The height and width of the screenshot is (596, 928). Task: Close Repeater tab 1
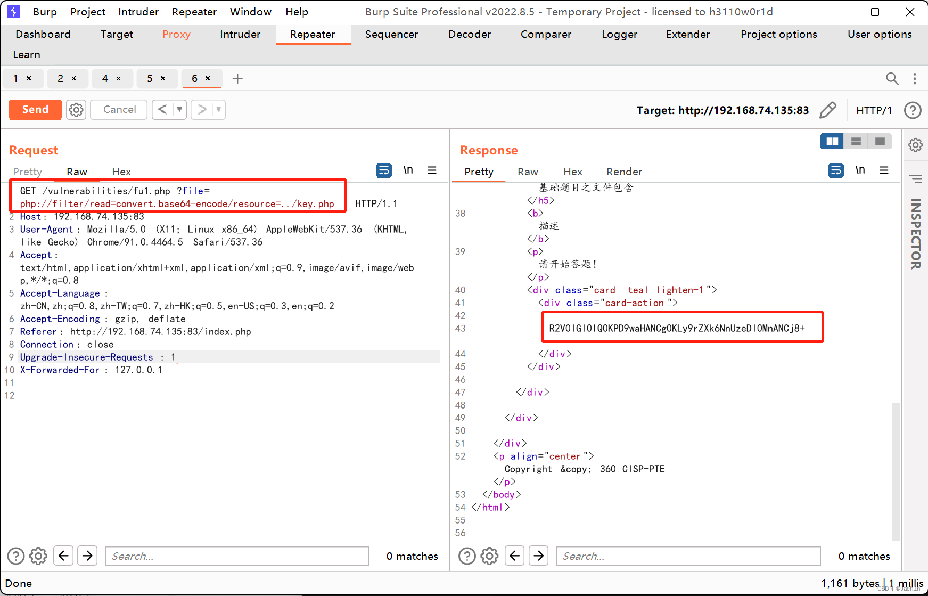[29, 79]
